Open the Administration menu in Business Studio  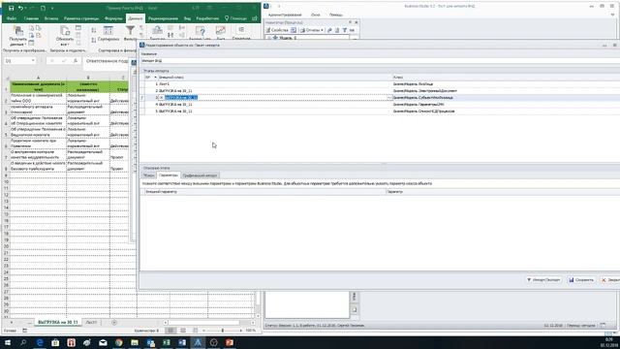click(x=285, y=16)
